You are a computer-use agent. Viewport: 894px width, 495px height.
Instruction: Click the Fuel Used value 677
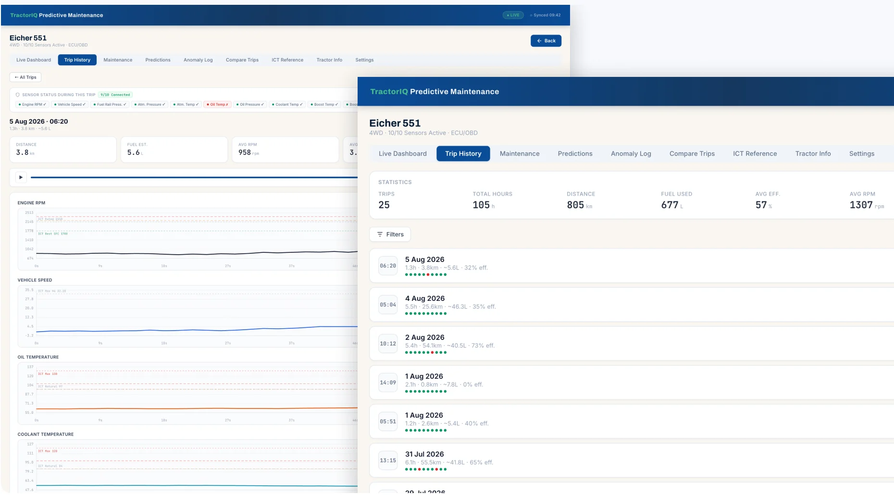tap(670, 205)
